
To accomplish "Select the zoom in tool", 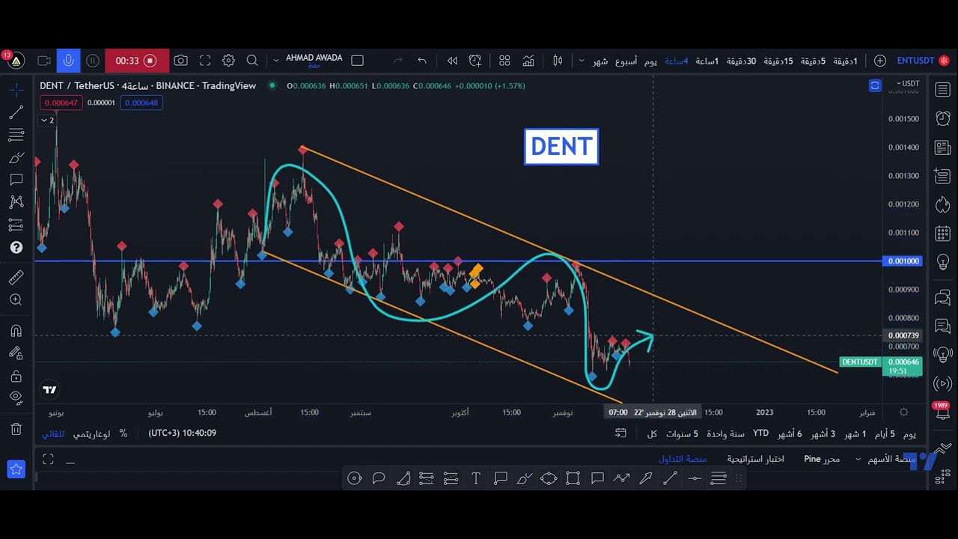I will point(16,300).
